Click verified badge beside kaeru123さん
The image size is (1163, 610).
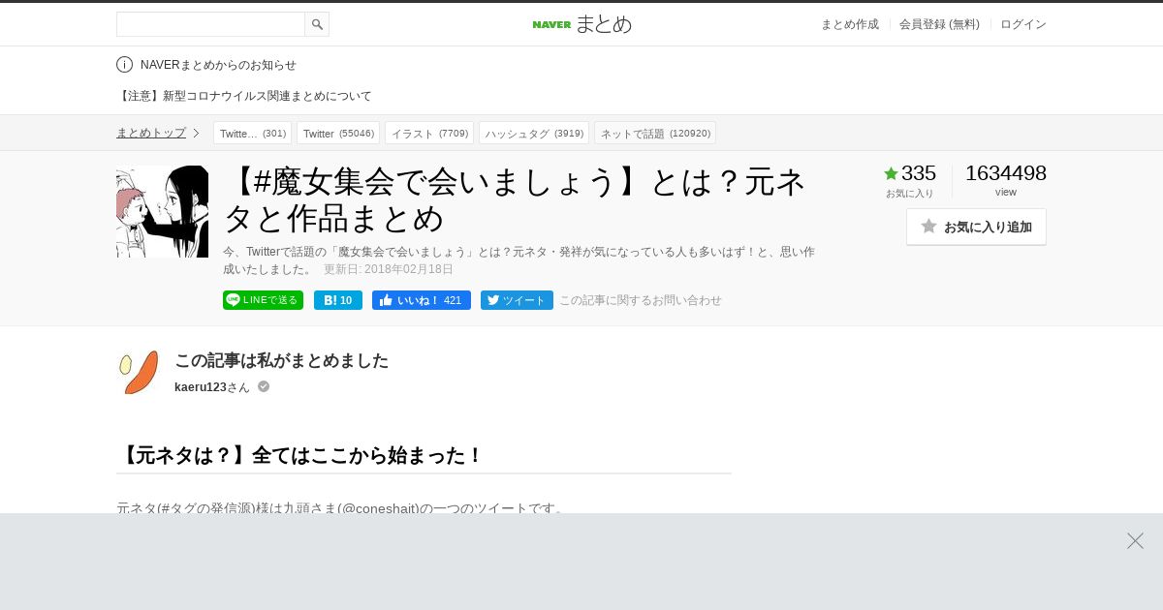[264, 386]
